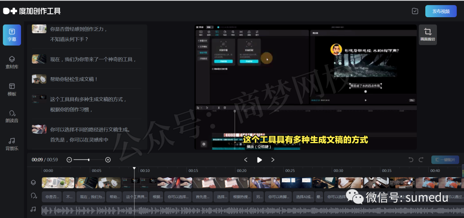
Task: Click thumbnail beside 帮助你轻松生成文稿
Action: pyautogui.click(x=39, y=79)
